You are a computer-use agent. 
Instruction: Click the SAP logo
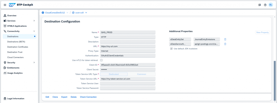(12, 5)
